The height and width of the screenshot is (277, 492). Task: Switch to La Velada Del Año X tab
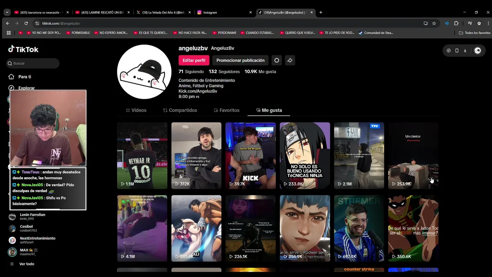point(163,12)
